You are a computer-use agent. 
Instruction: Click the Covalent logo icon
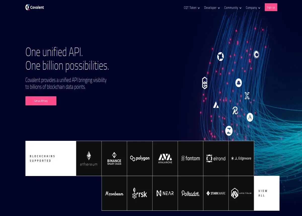[x=27, y=7]
